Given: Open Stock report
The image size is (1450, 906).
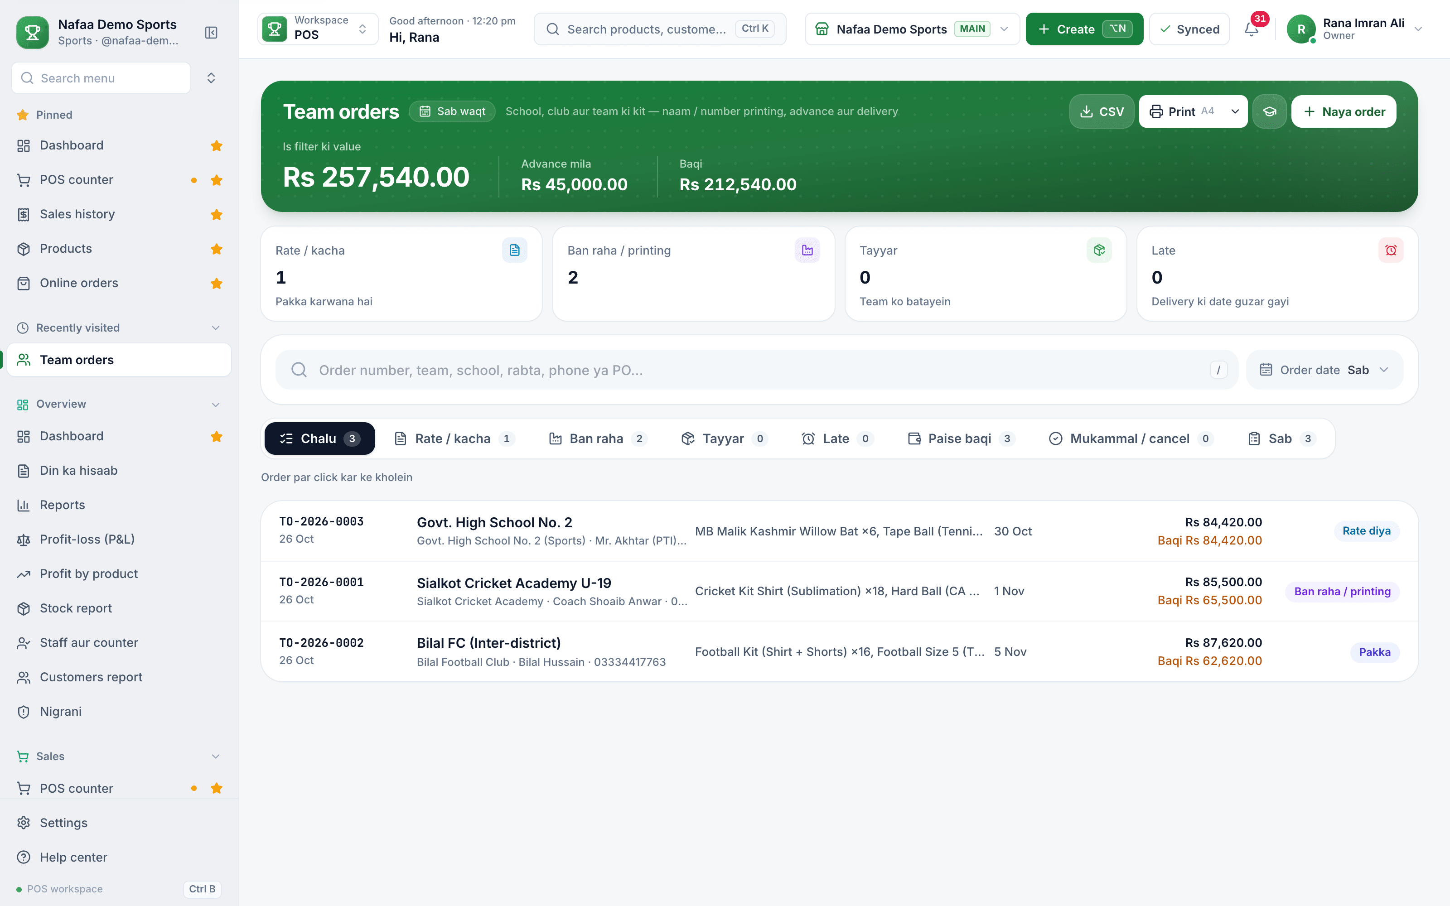Looking at the screenshot, I should point(119,608).
